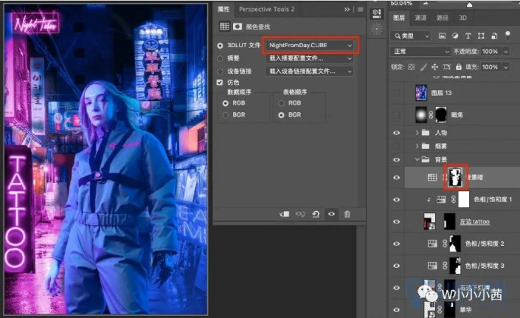Switch to the 通道 tab
Screen dimensions: 520x318
pyautogui.click(x=420, y=18)
